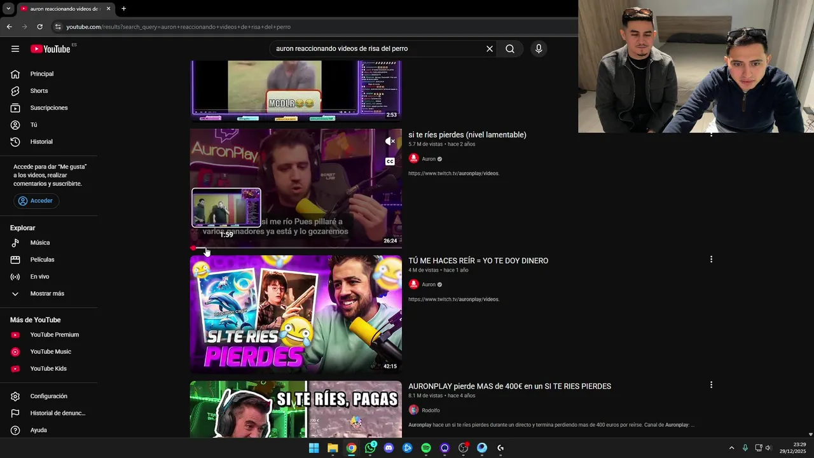Click the magnifier search button
The width and height of the screenshot is (814, 458).
click(x=510, y=49)
